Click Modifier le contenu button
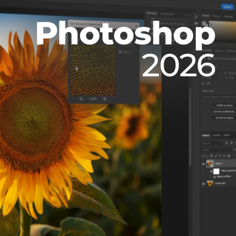Viewport: 236px width, 236px height. [x=224, y=105]
